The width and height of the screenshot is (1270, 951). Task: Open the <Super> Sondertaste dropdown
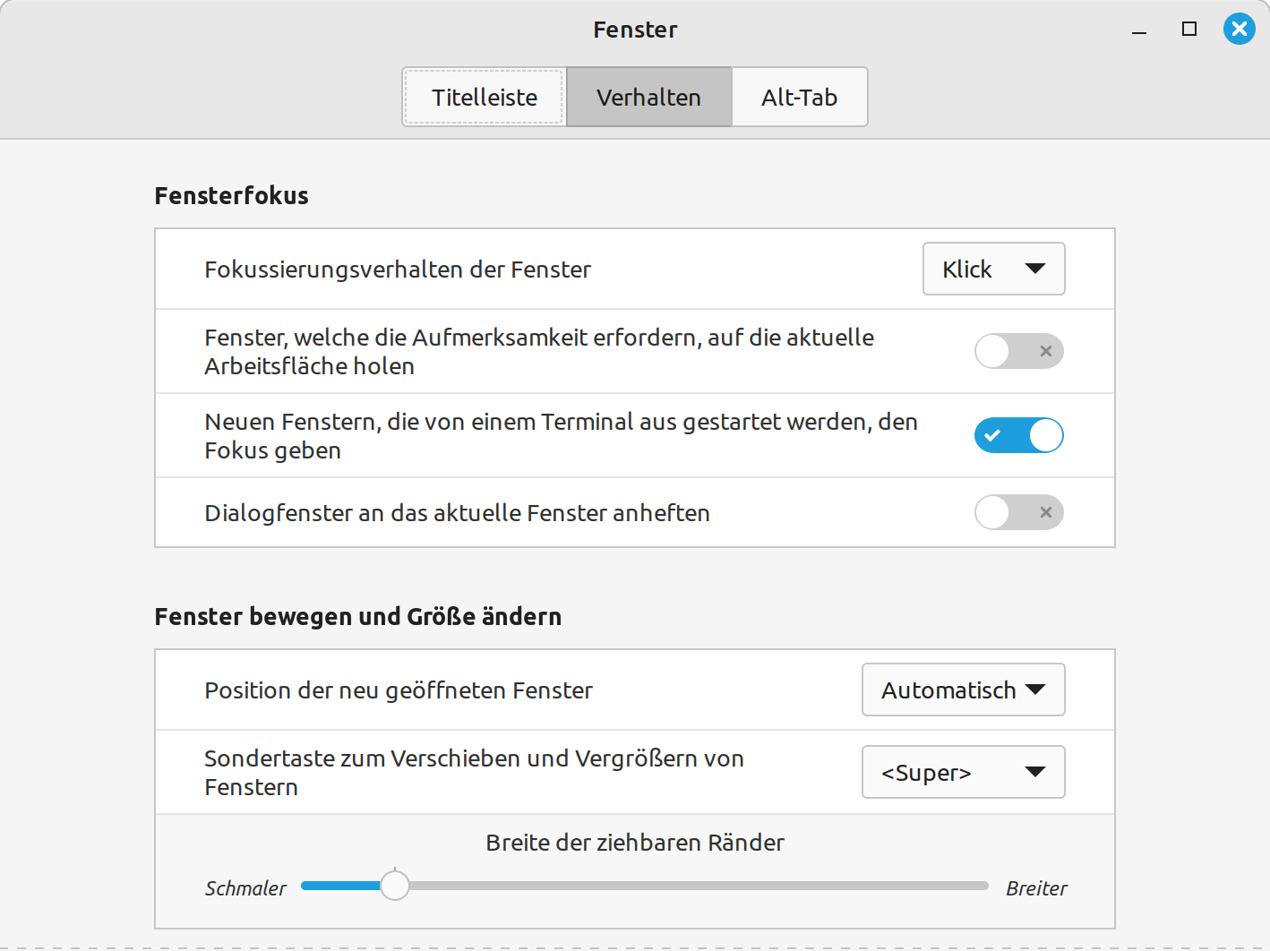tap(963, 772)
